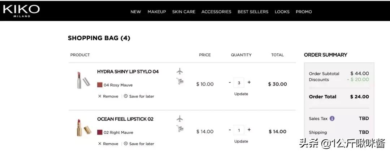This screenshot has width=390, height=153.
Task: Increase quantity of Hydra Shiny Lip Stylo
Action: [x=249, y=83]
